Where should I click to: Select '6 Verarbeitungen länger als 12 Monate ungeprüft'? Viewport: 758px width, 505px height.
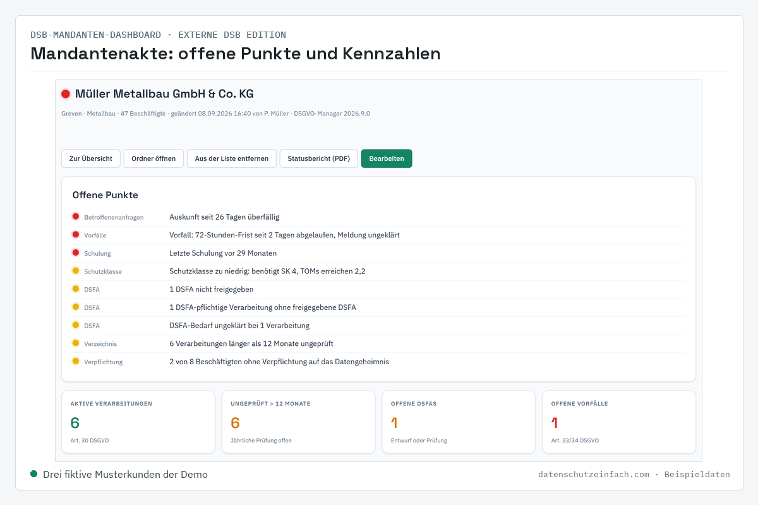[x=251, y=344]
